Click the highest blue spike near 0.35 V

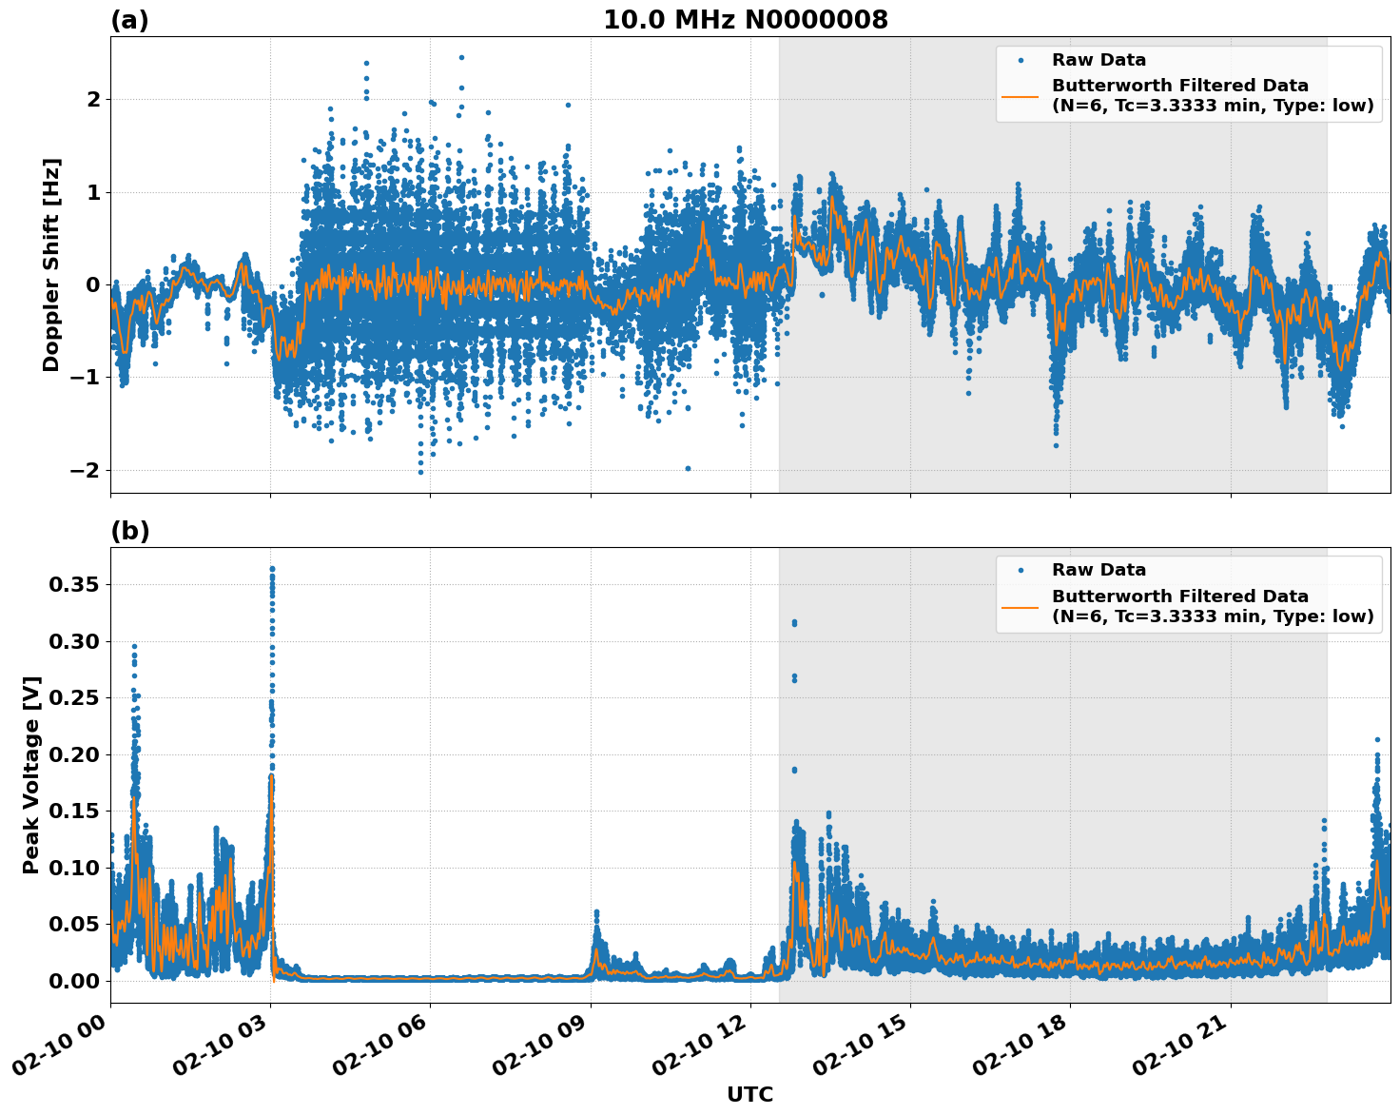click(x=274, y=570)
